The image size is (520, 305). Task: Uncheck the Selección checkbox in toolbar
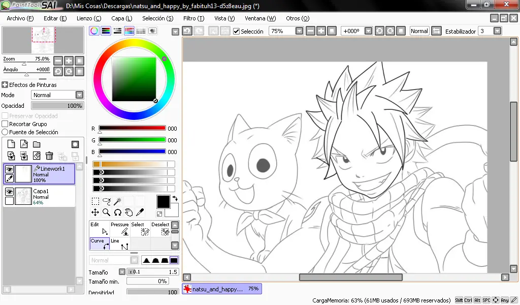pos(237,31)
